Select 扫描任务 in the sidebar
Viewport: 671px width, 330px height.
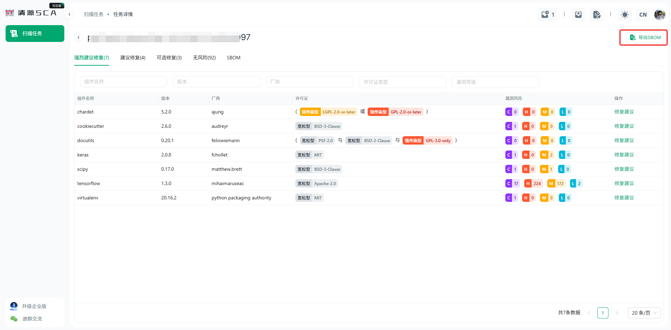35,34
